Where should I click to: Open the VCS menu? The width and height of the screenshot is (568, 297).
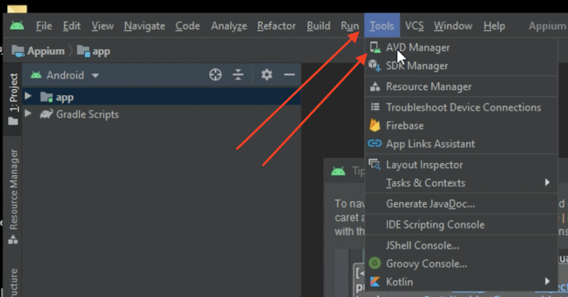[414, 26]
